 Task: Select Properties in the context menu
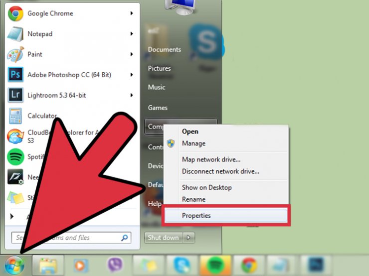click(196, 216)
